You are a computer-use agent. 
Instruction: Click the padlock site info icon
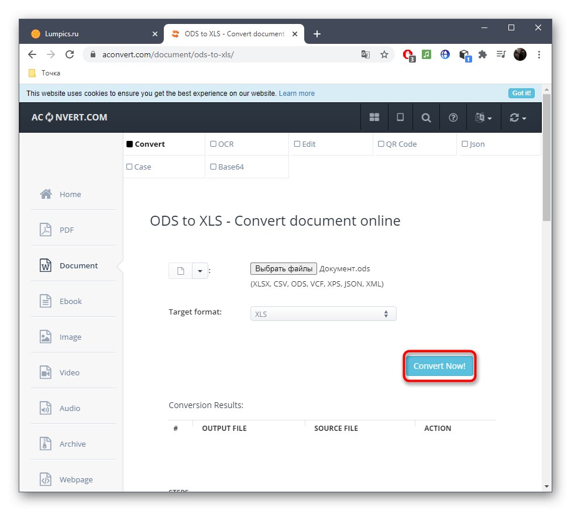pyautogui.click(x=93, y=54)
